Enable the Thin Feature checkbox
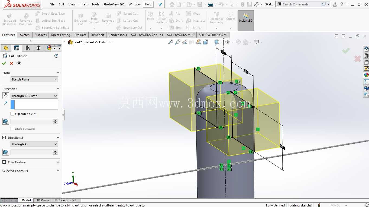The image size is (369, 207). point(4,162)
